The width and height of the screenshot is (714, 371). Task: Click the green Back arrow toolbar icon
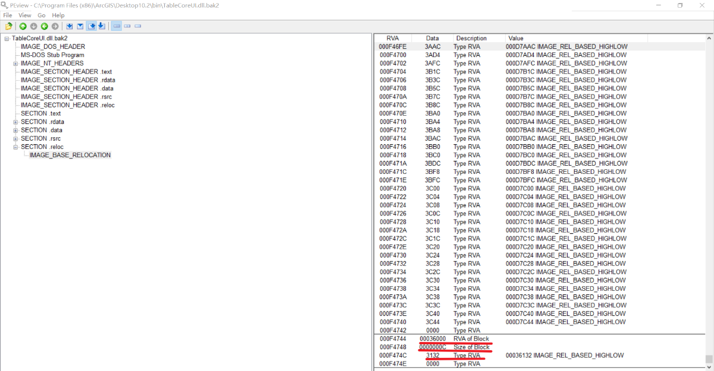[44, 26]
